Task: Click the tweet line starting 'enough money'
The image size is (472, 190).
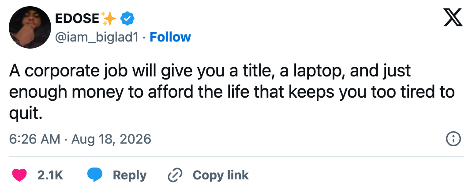Action: pyautogui.click(x=232, y=92)
